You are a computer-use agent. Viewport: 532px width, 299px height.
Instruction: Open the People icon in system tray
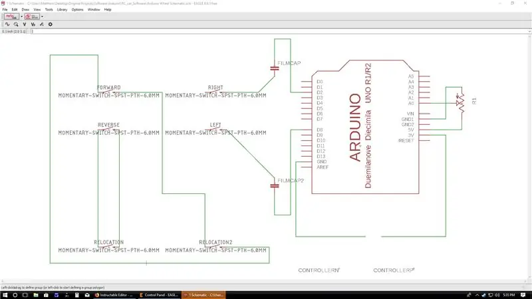coord(469,295)
